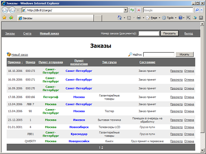The image size is (206, 154).
Task: Sort by Пункт отправки column header
Action: pos(51,62)
